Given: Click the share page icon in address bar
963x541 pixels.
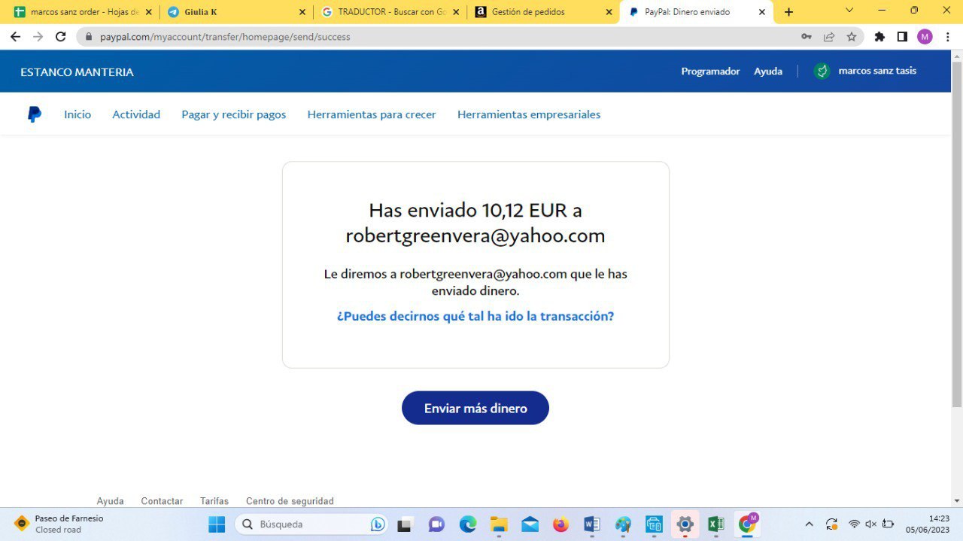Looking at the screenshot, I should coord(829,37).
